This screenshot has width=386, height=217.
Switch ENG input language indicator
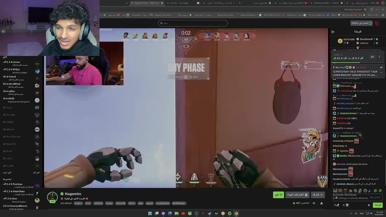[x=362, y=213]
